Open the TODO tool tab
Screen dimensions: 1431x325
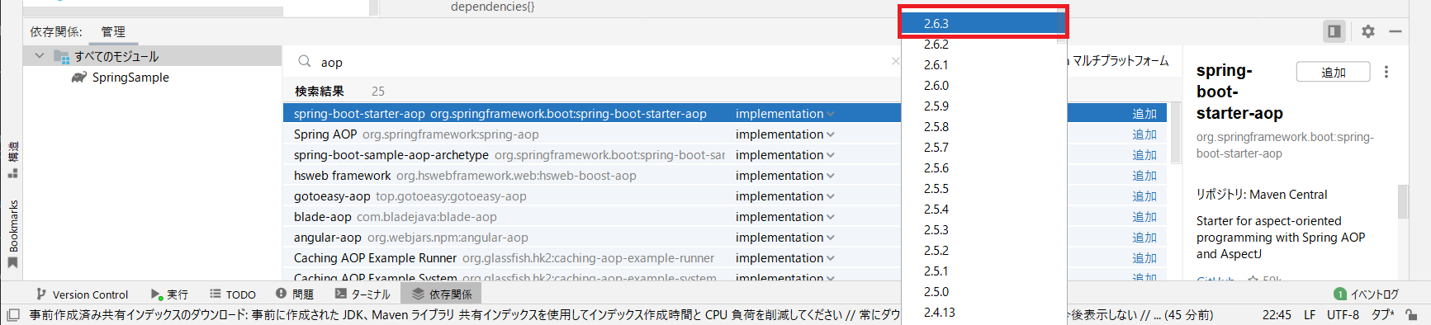click(x=232, y=294)
